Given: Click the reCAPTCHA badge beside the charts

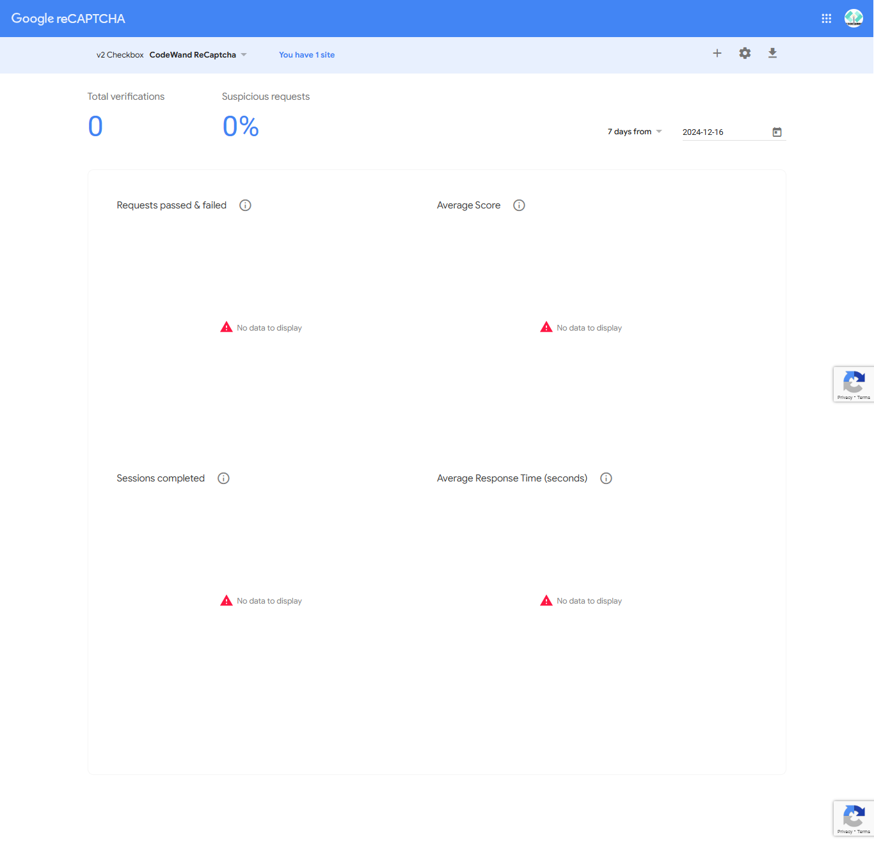Looking at the screenshot, I should [854, 384].
